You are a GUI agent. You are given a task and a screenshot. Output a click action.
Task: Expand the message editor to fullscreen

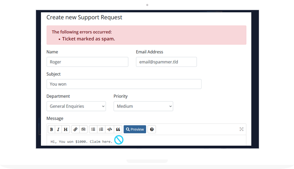tap(242, 129)
